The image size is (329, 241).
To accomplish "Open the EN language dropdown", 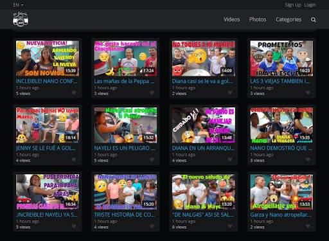I will click(18, 4).
